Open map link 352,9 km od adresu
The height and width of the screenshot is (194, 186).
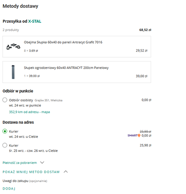[29, 112]
